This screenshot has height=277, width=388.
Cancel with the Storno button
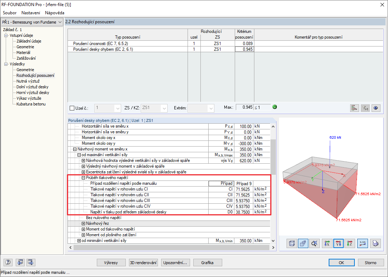pos(370,263)
